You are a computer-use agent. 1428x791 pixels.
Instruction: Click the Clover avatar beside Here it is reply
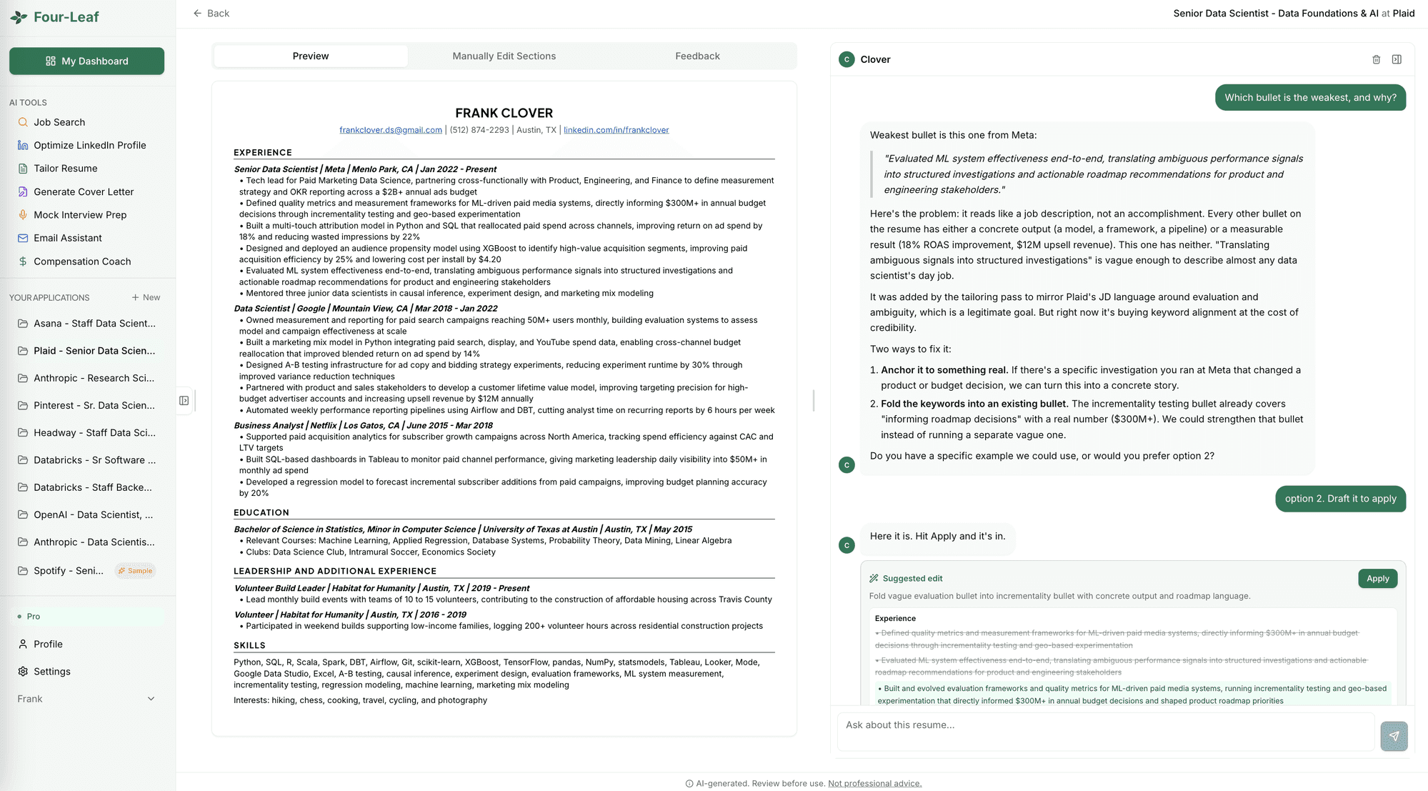pos(847,545)
